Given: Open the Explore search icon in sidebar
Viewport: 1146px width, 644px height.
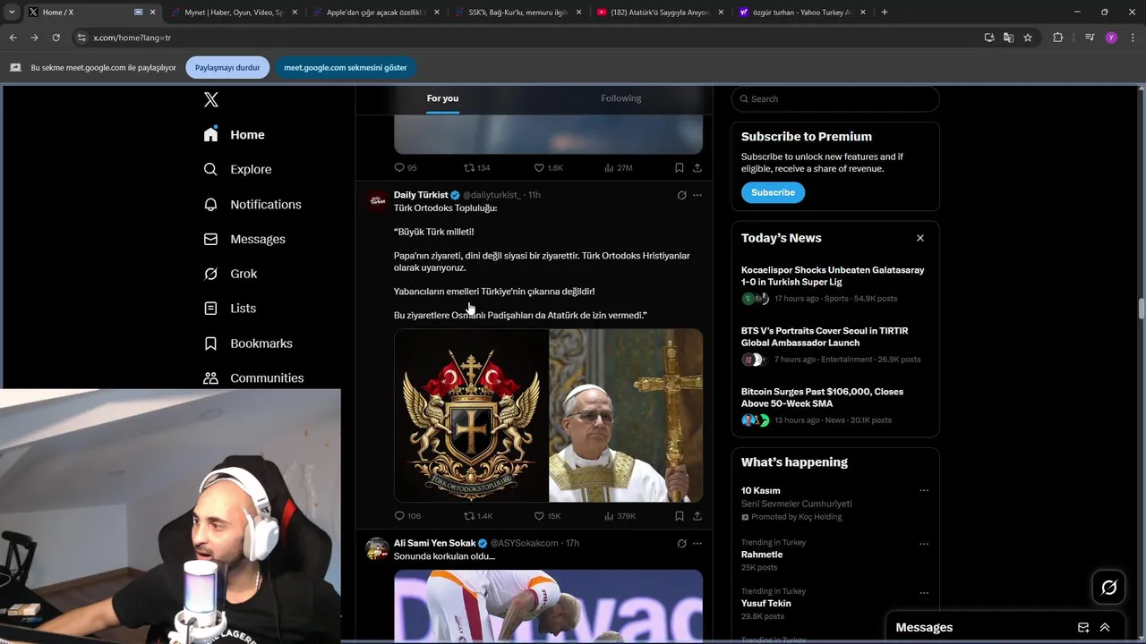Looking at the screenshot, I should (x=210, y=169).
